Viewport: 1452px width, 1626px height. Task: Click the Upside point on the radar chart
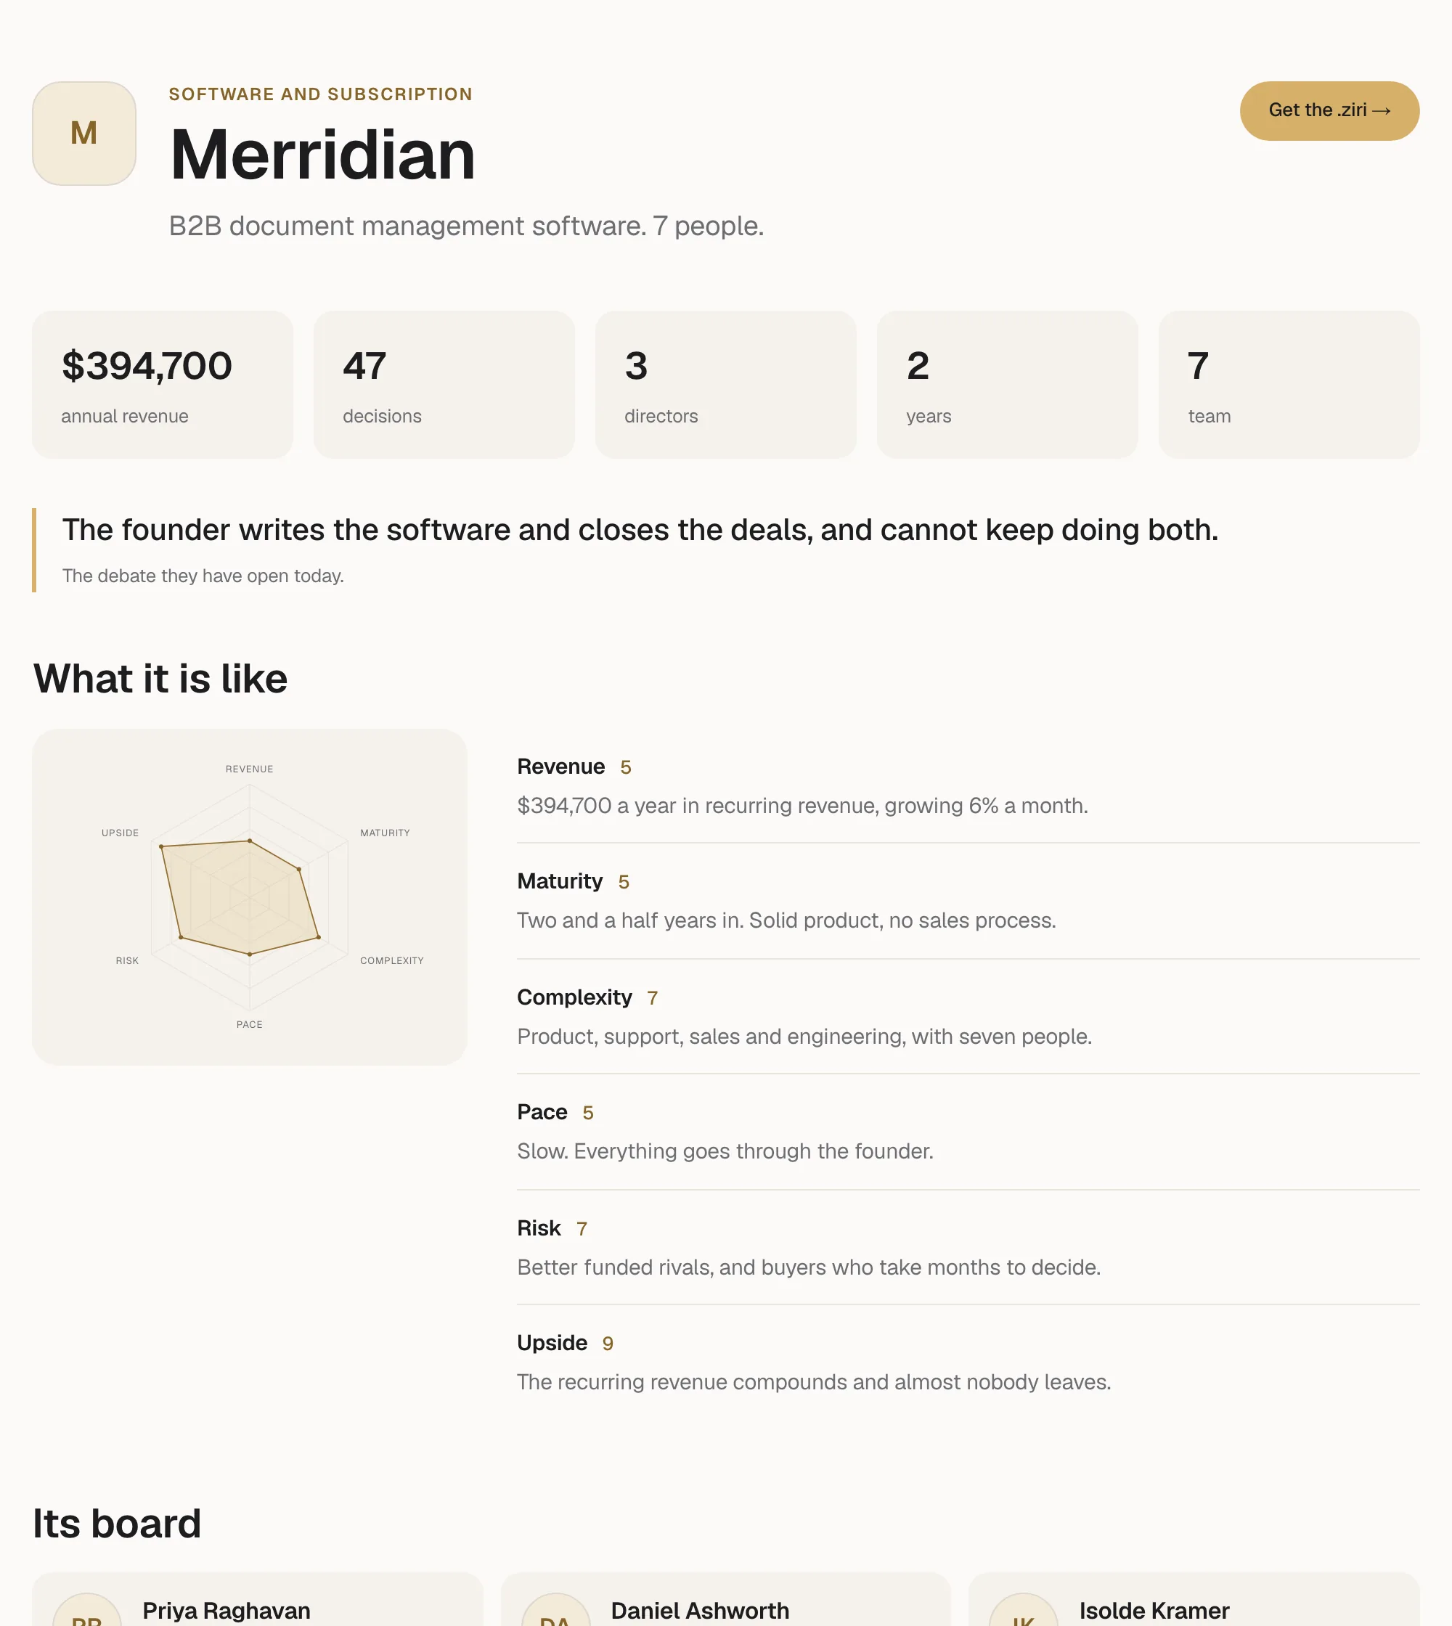[161, 846]
